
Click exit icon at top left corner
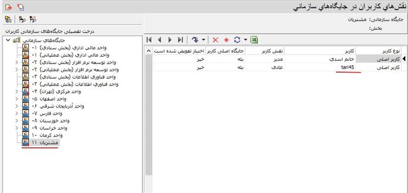pyautogui.click(x=9, y=7)
